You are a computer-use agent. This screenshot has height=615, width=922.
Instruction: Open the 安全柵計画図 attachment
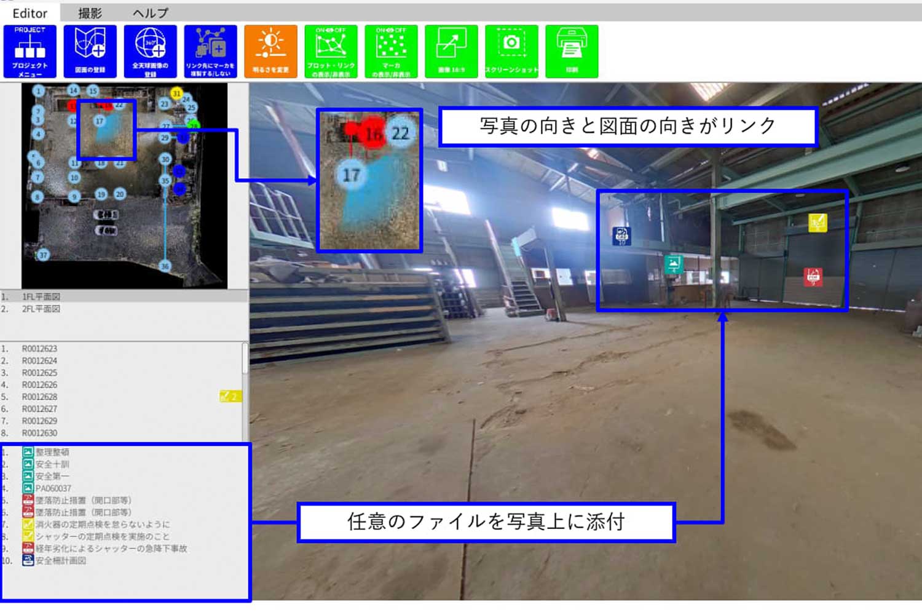pyautogui.click(x=60, y=560)
